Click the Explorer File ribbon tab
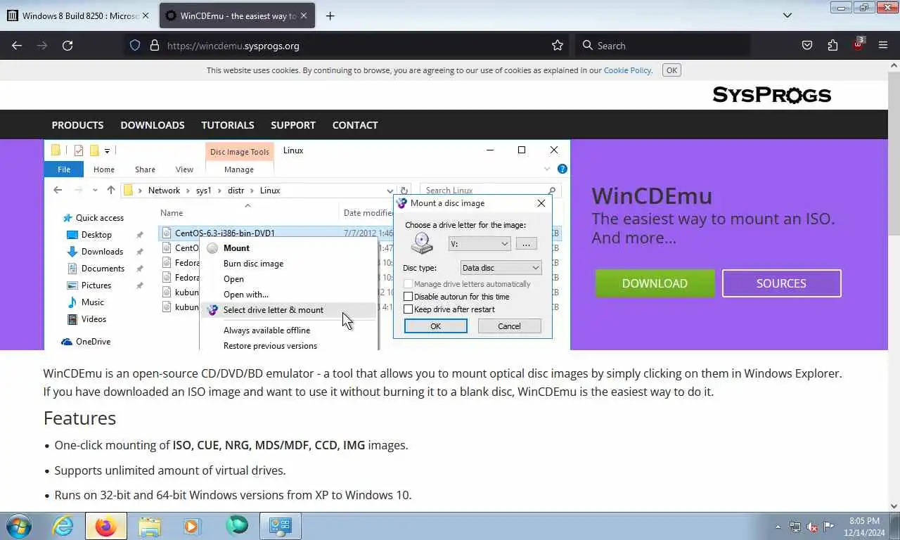The image size is (900, 540). (x=64, y=169)
